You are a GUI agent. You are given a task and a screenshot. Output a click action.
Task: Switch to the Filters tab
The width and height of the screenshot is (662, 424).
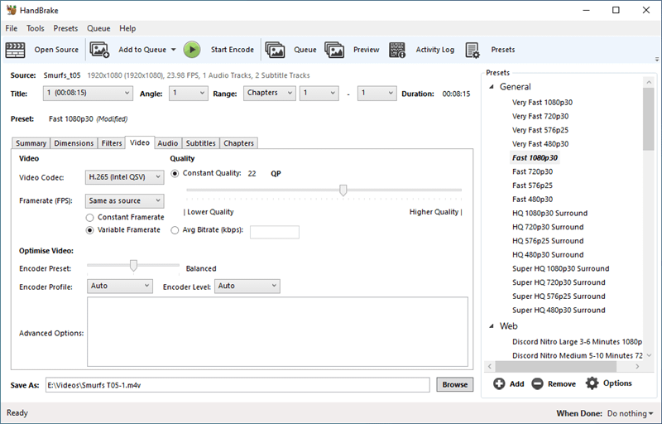tap(112, 143)
